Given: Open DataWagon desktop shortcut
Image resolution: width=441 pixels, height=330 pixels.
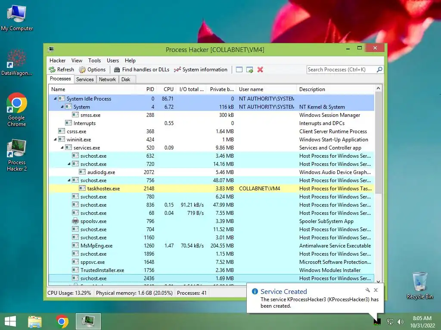Looking at the screenshot, I should [17, 62].
